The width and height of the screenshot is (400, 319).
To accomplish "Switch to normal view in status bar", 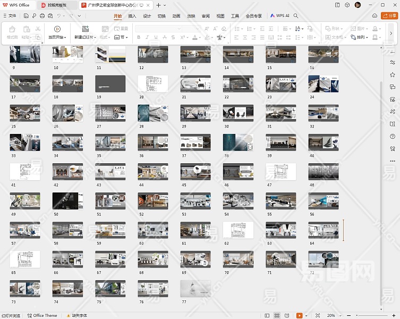I will point(267,315).
